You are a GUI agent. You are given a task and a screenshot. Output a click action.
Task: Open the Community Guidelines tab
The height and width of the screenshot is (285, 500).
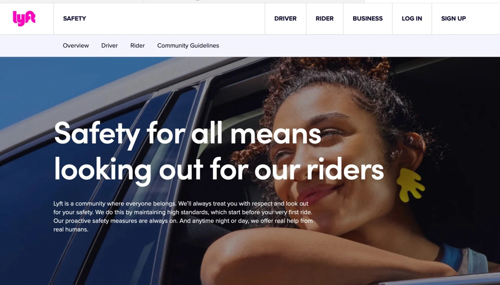click(x=188, y=46)
